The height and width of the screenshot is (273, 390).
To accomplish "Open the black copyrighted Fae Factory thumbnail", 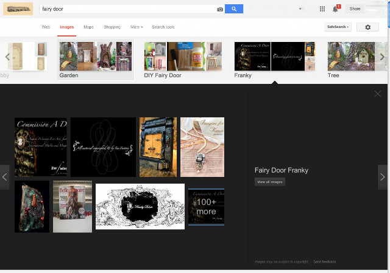I will click(103, 147).
